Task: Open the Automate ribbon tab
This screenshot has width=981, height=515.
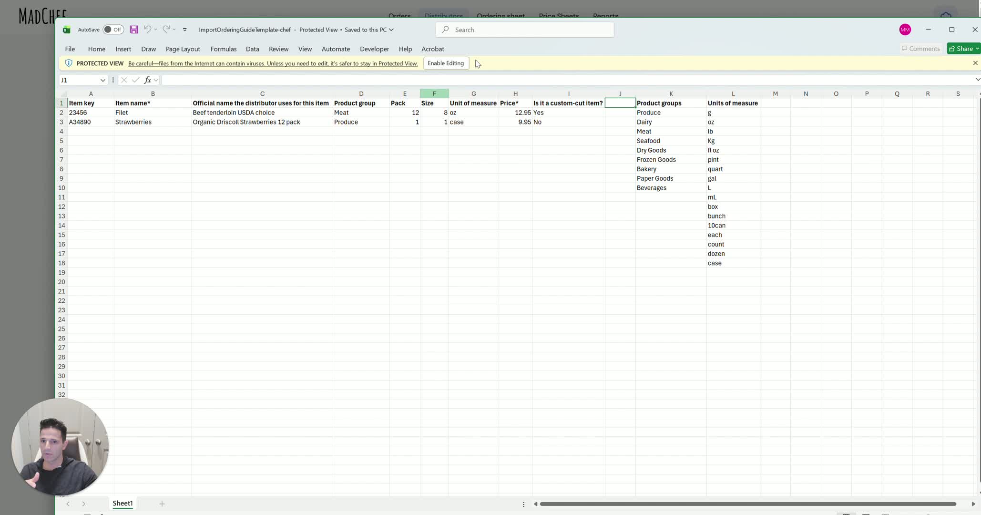Action: (336, 49)
